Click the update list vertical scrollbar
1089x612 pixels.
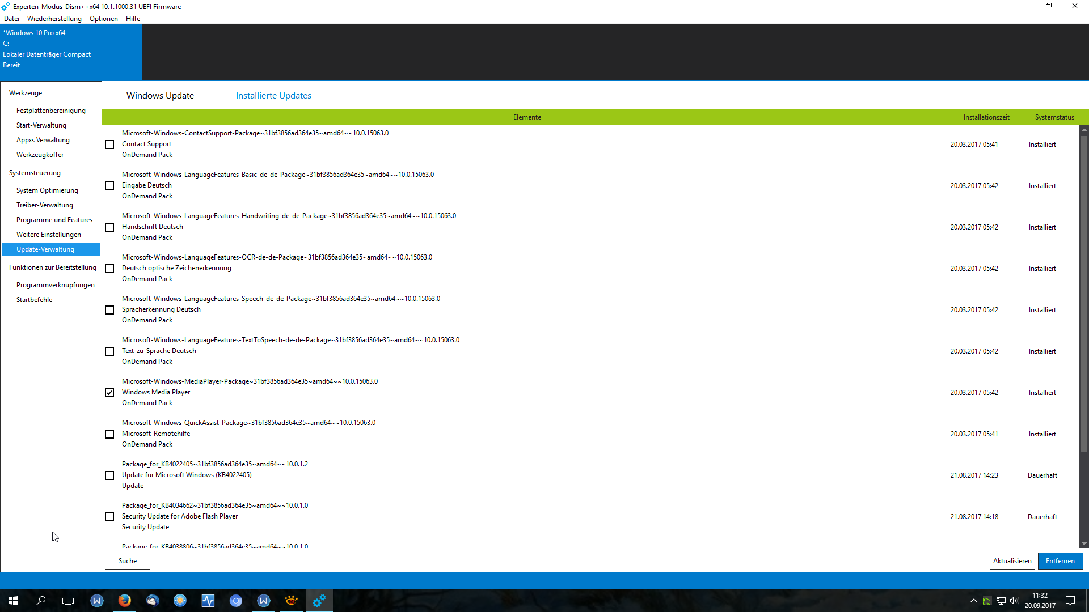click(1084, 295)
